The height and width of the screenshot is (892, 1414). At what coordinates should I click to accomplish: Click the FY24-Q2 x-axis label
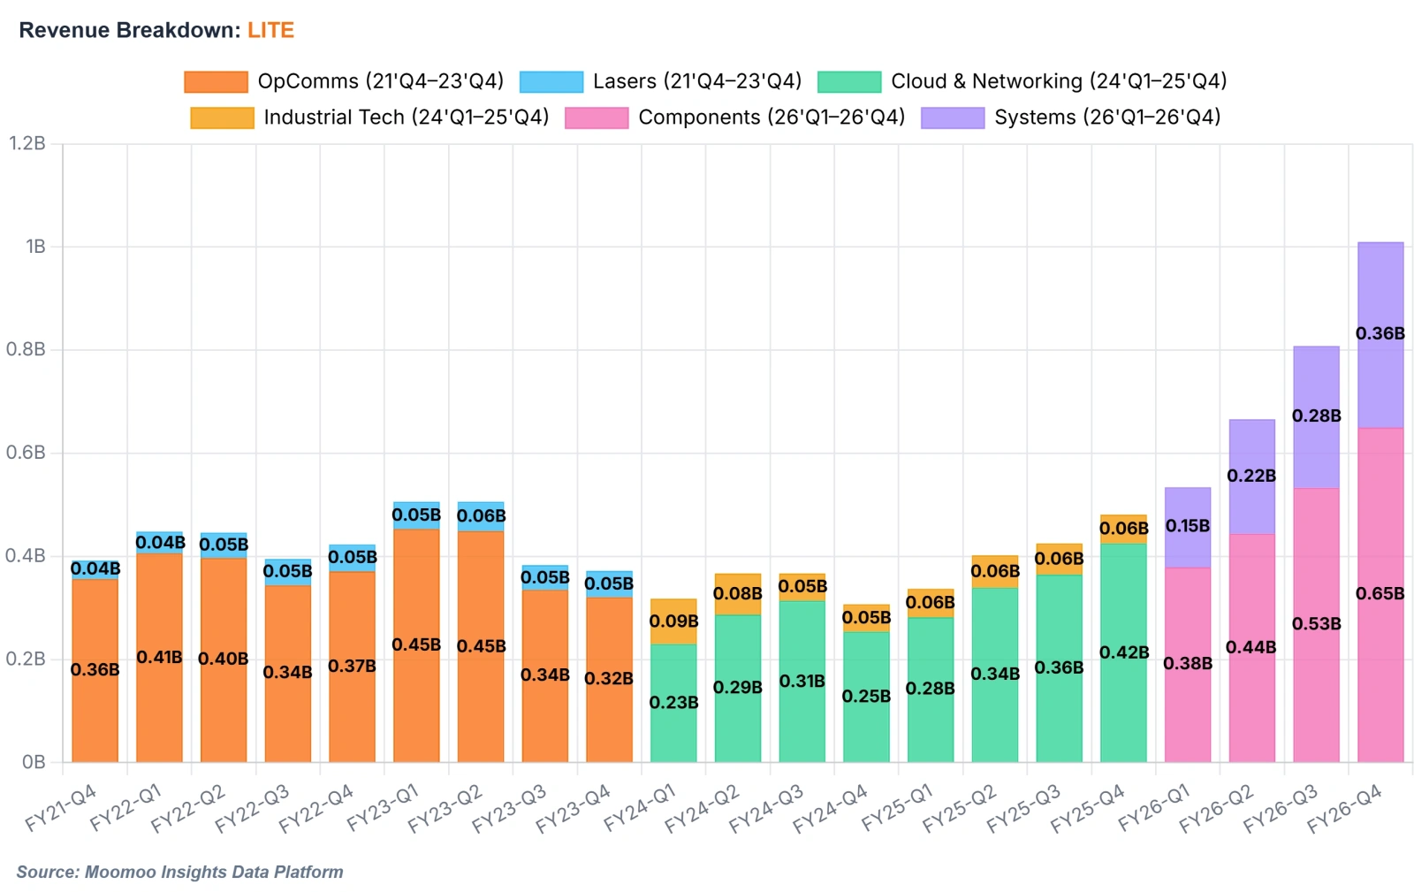pyautogui.click(x=703, y=808)
